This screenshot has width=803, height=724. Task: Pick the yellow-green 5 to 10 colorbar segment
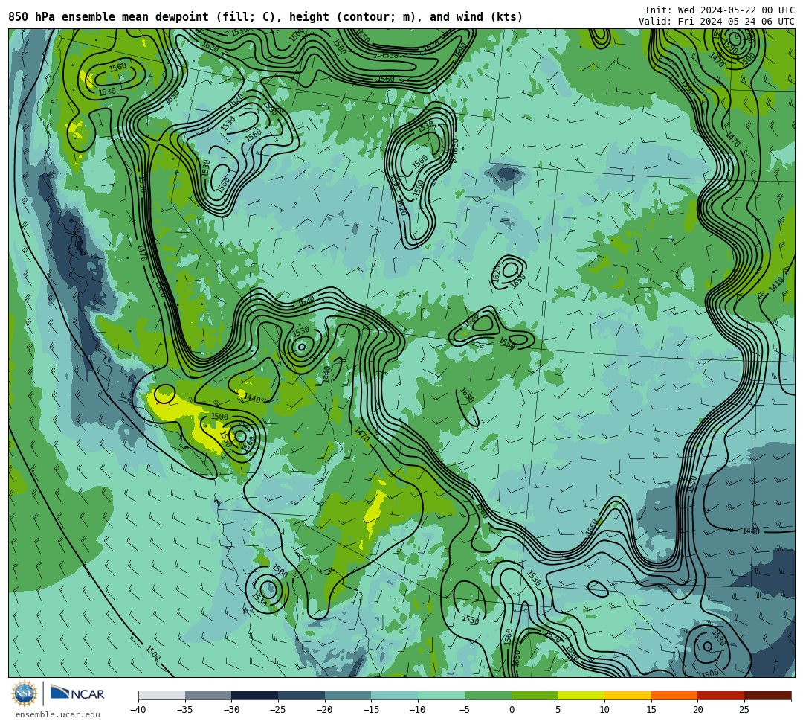[581, 695]
